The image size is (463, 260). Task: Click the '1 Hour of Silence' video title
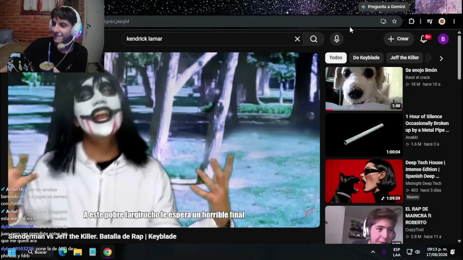pos(427,123)
